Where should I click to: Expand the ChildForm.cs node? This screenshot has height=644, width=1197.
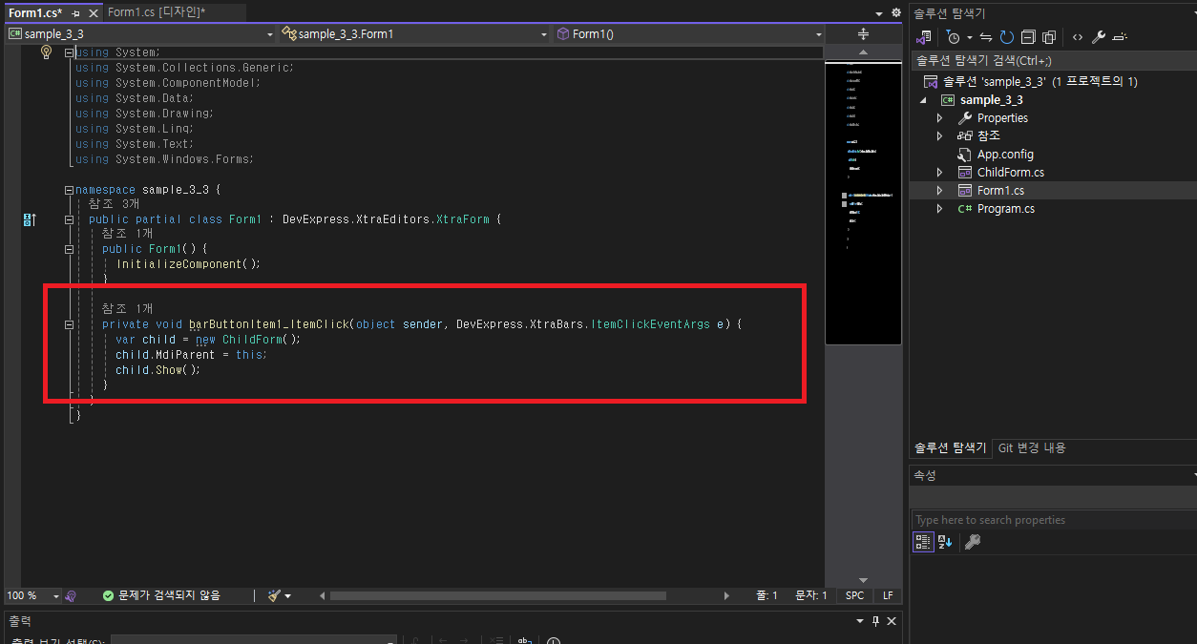[939, 173]
